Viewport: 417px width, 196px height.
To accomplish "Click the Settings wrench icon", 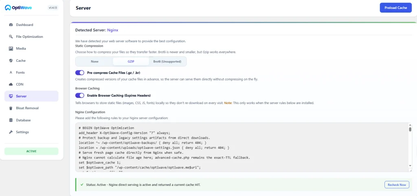I will [x=11, y=132].
